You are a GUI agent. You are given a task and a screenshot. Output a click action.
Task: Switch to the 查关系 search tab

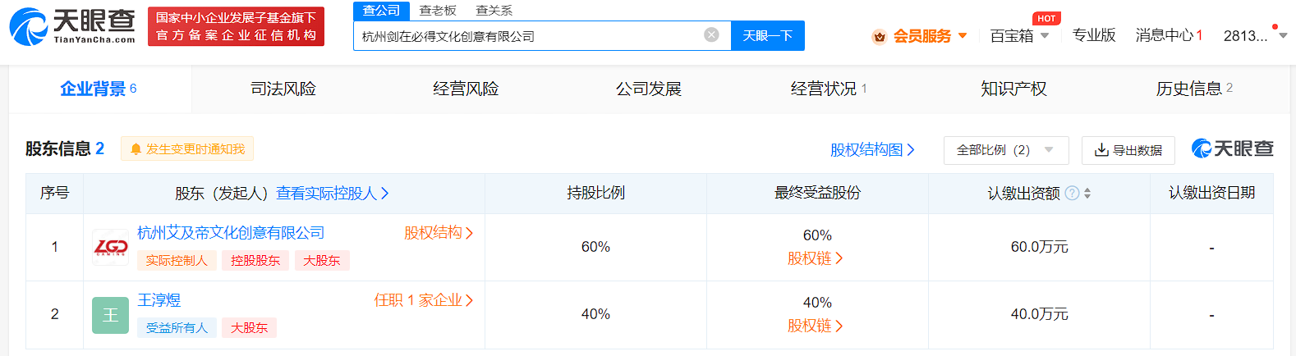pyautogui.click(x=494, y=11)
